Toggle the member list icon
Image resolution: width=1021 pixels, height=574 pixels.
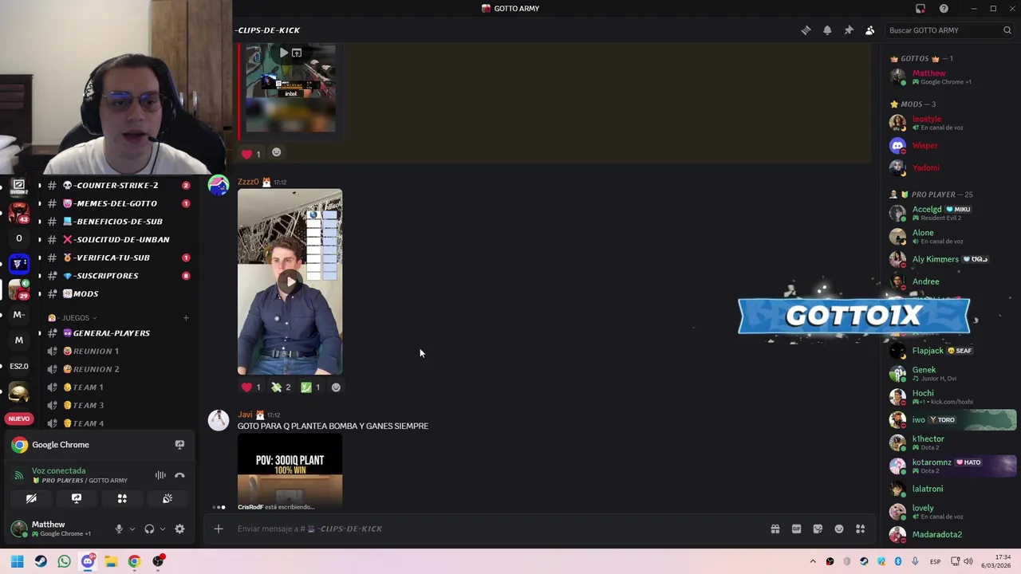[870, 30]
